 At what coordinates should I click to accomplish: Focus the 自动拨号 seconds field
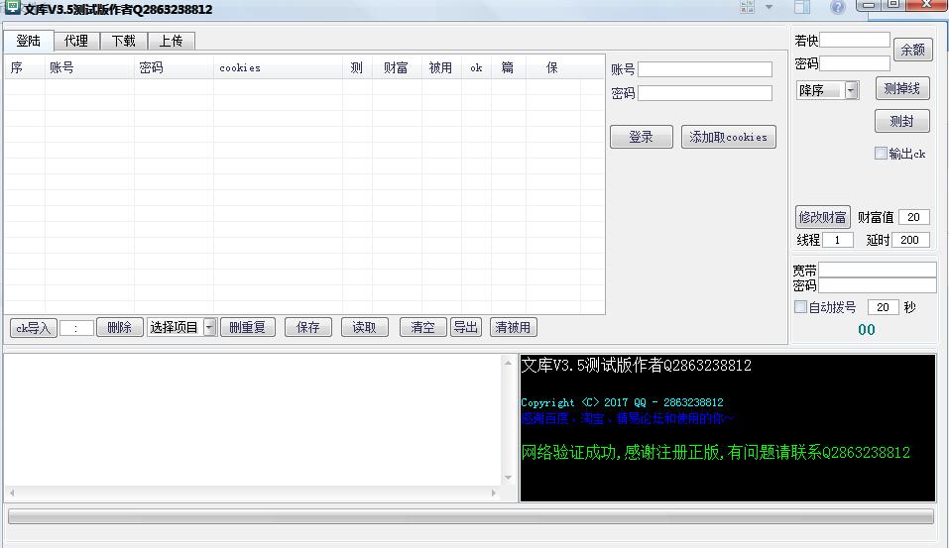(x=883, y=307)
